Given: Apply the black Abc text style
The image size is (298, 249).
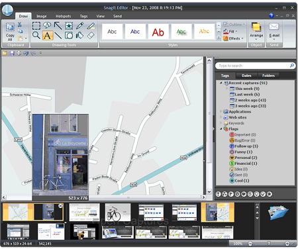Looking at the screenshot, I should (x=112, y=32).
